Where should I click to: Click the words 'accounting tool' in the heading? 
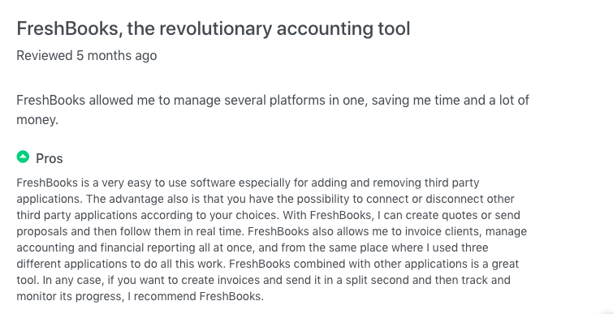click(343, 29)
